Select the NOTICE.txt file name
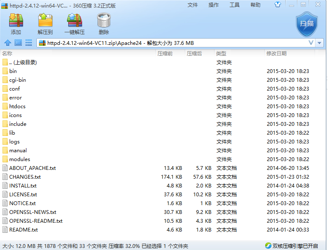This screenshot has width=328, height=250. (x=22, y=203)
